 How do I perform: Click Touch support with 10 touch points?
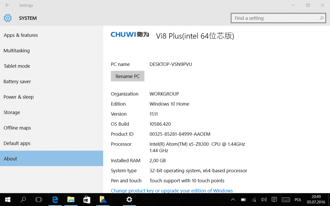click(187, 180)
